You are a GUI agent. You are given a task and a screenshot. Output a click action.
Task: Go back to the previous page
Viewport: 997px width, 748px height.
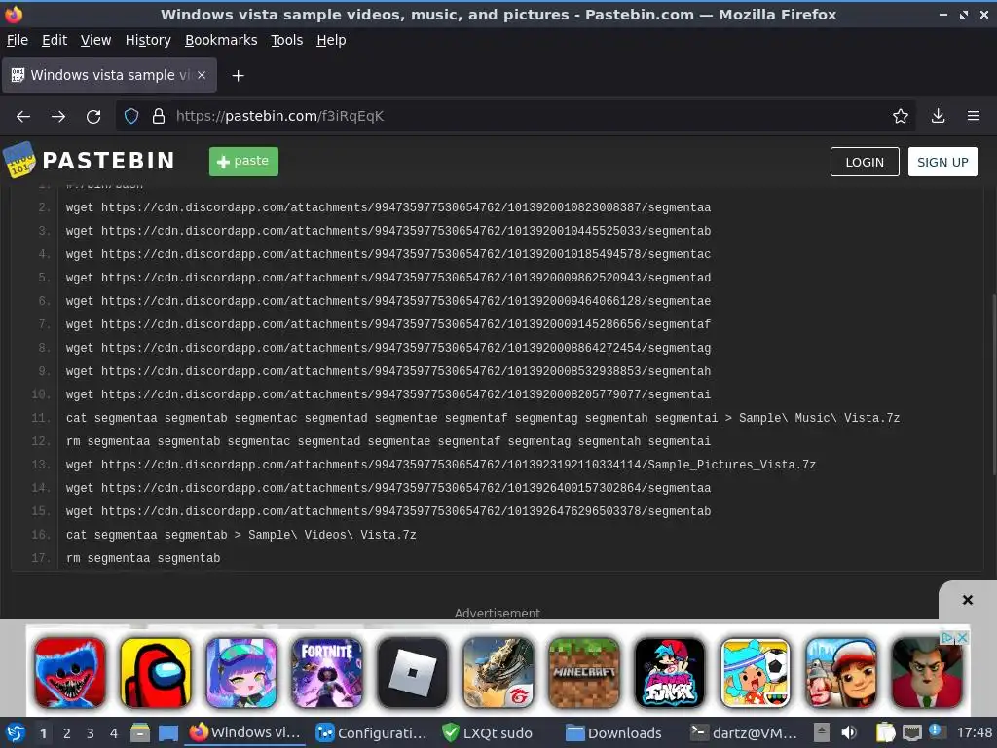tap(23, 117)
